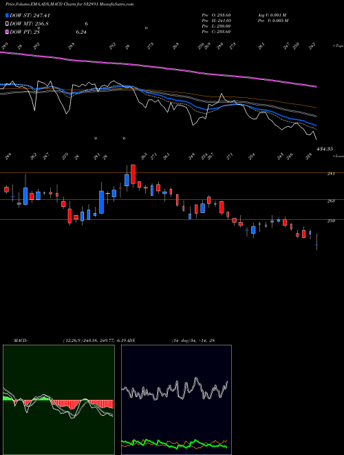Open the dark blue ADX chart panel
Image resolution: width=344 pixels, height=455 pixels.
tap(176, 400)
